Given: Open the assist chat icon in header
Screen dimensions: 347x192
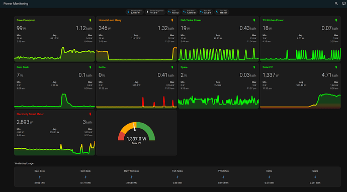Looking at the screenshot, I should tap(343, 4).
